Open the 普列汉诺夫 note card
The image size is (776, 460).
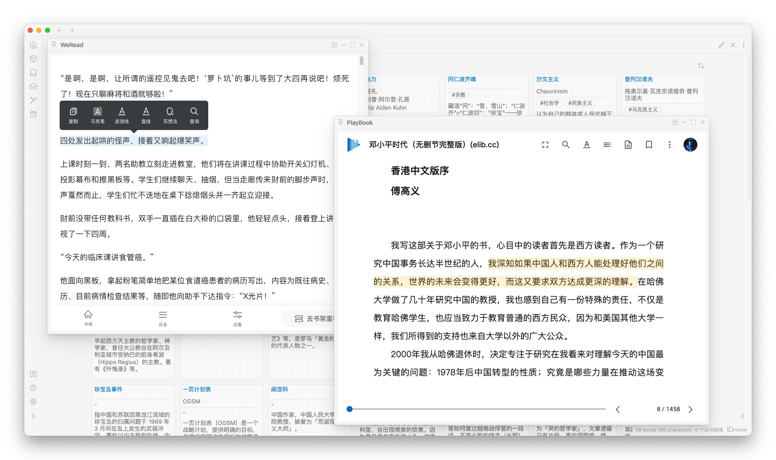(x=639, y=79)
